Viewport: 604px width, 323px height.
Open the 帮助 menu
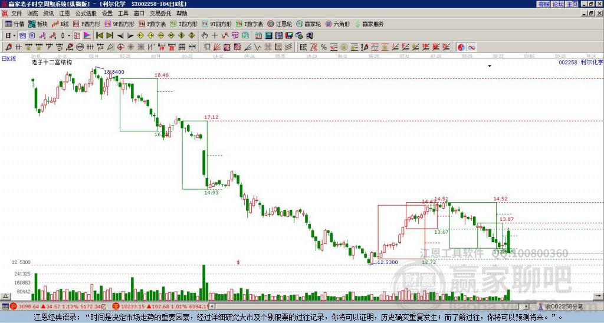(182, 14)
